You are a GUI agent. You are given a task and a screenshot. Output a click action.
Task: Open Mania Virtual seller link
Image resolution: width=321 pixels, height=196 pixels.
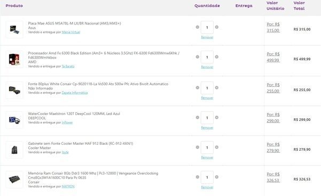[x=71, y=32]
